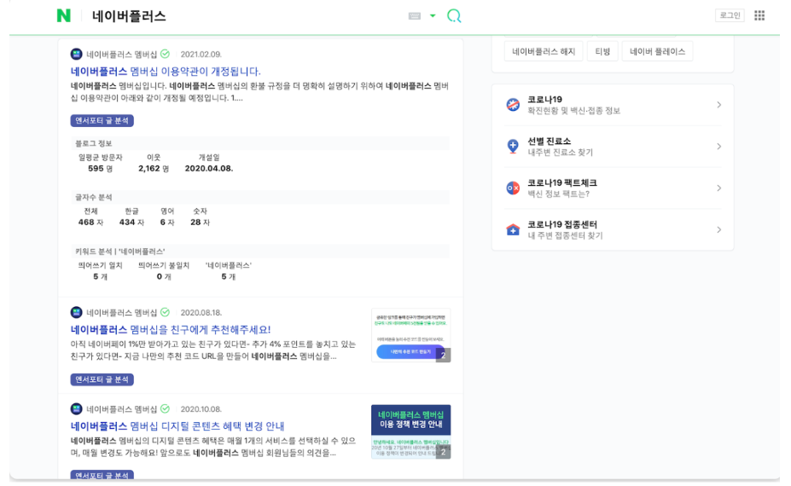This screenshot has width=791, height=486.
Task: Open the 이용약관이 개정됩니다 post title
Action: pyautogui.click(x=166, y=72)
